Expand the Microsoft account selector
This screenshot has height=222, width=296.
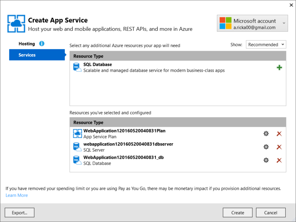(252, 23)
